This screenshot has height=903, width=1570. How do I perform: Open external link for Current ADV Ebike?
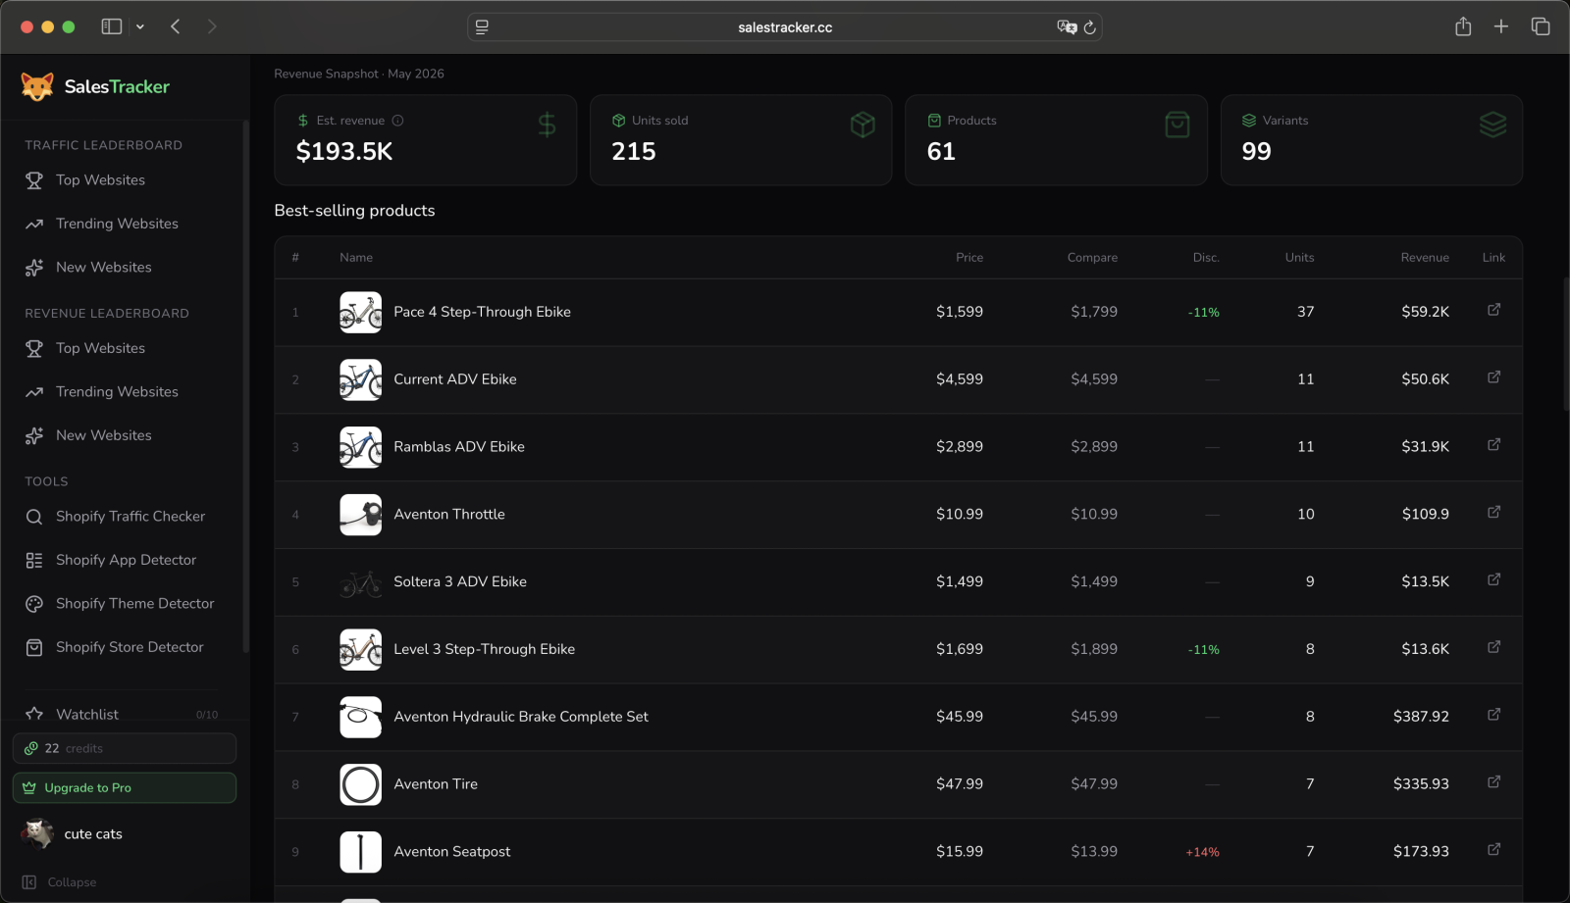coord(1493,377)
